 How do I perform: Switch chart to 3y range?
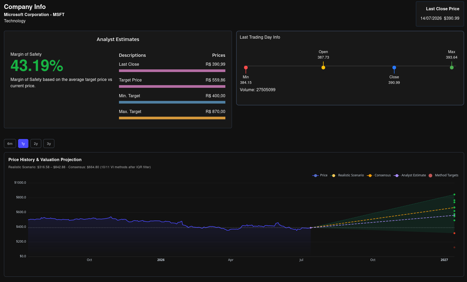pyautogui.click(x=49, y=143)
